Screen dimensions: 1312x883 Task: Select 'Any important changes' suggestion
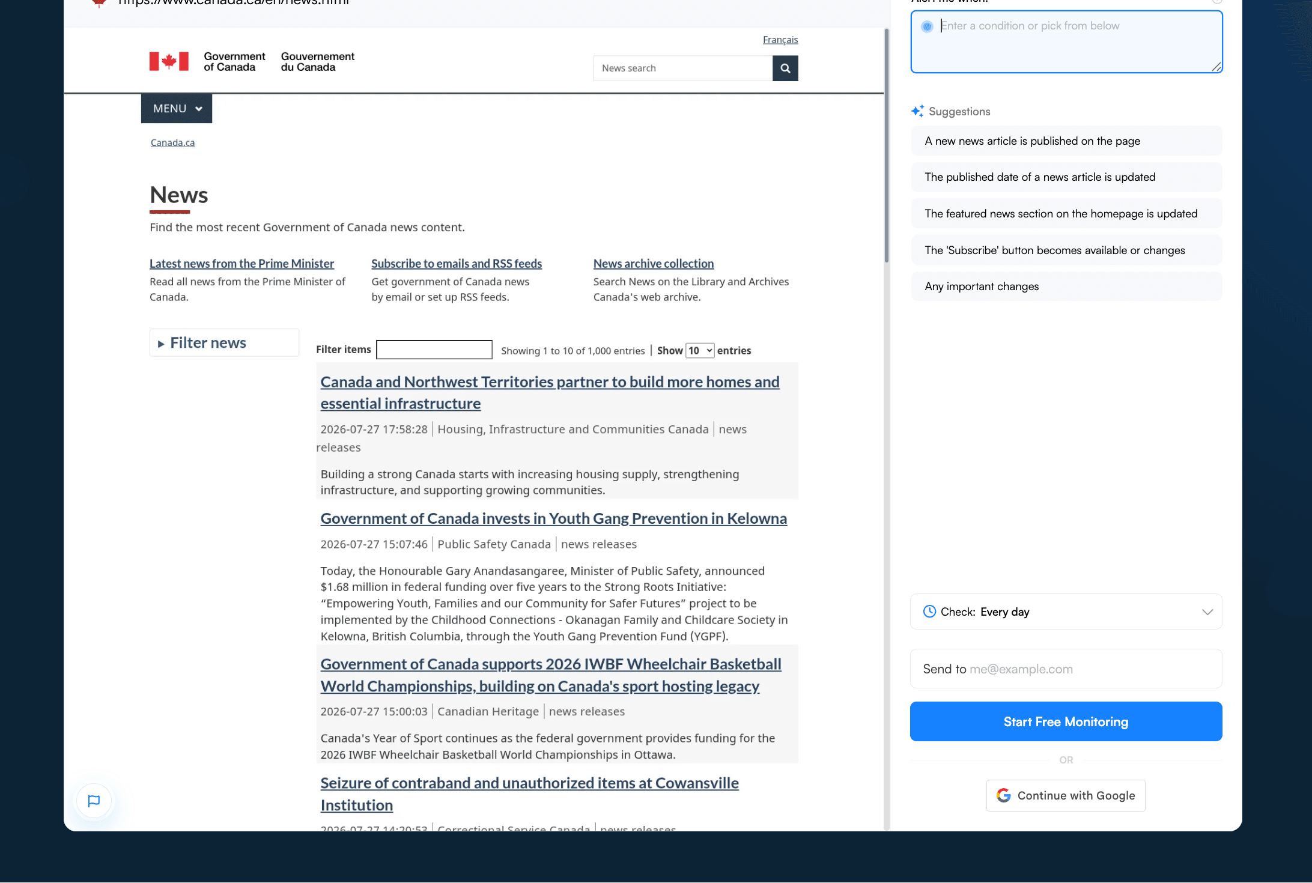coord(1066,287)
